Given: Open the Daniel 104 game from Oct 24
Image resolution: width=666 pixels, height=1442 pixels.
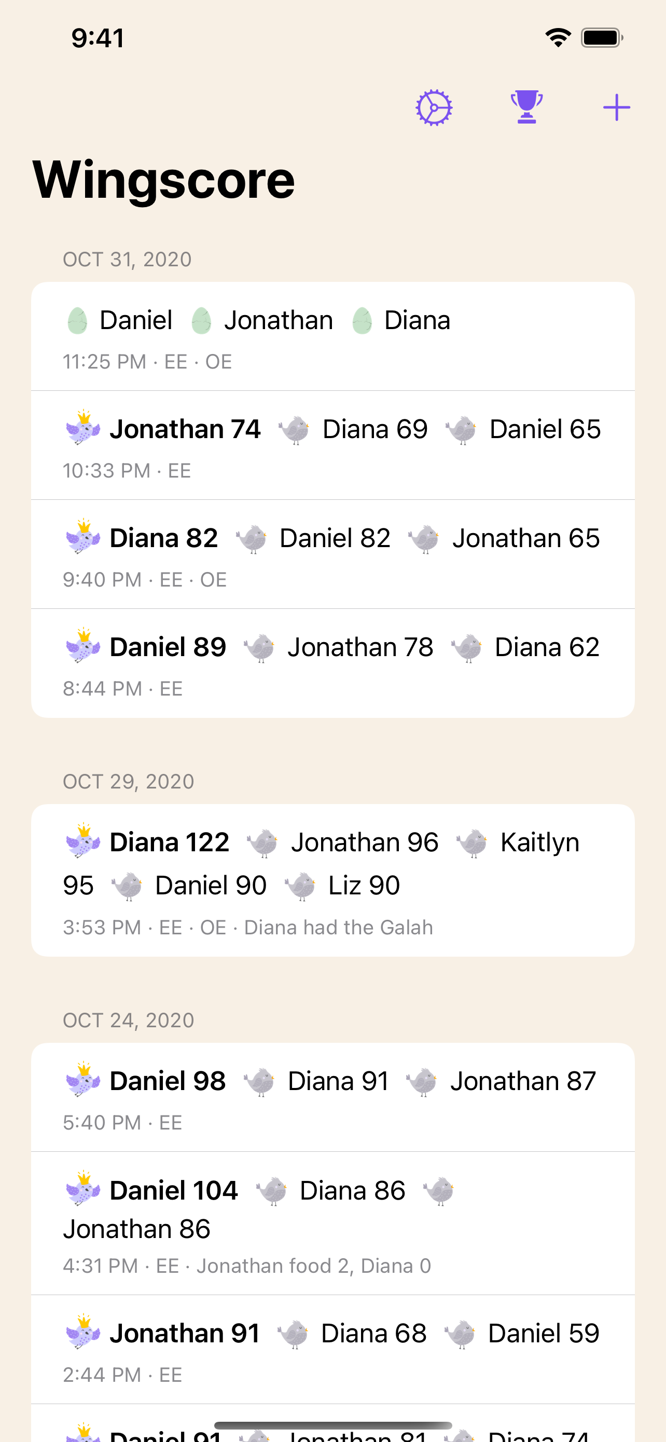Looking at the screenshot, I should (332, 1220).
